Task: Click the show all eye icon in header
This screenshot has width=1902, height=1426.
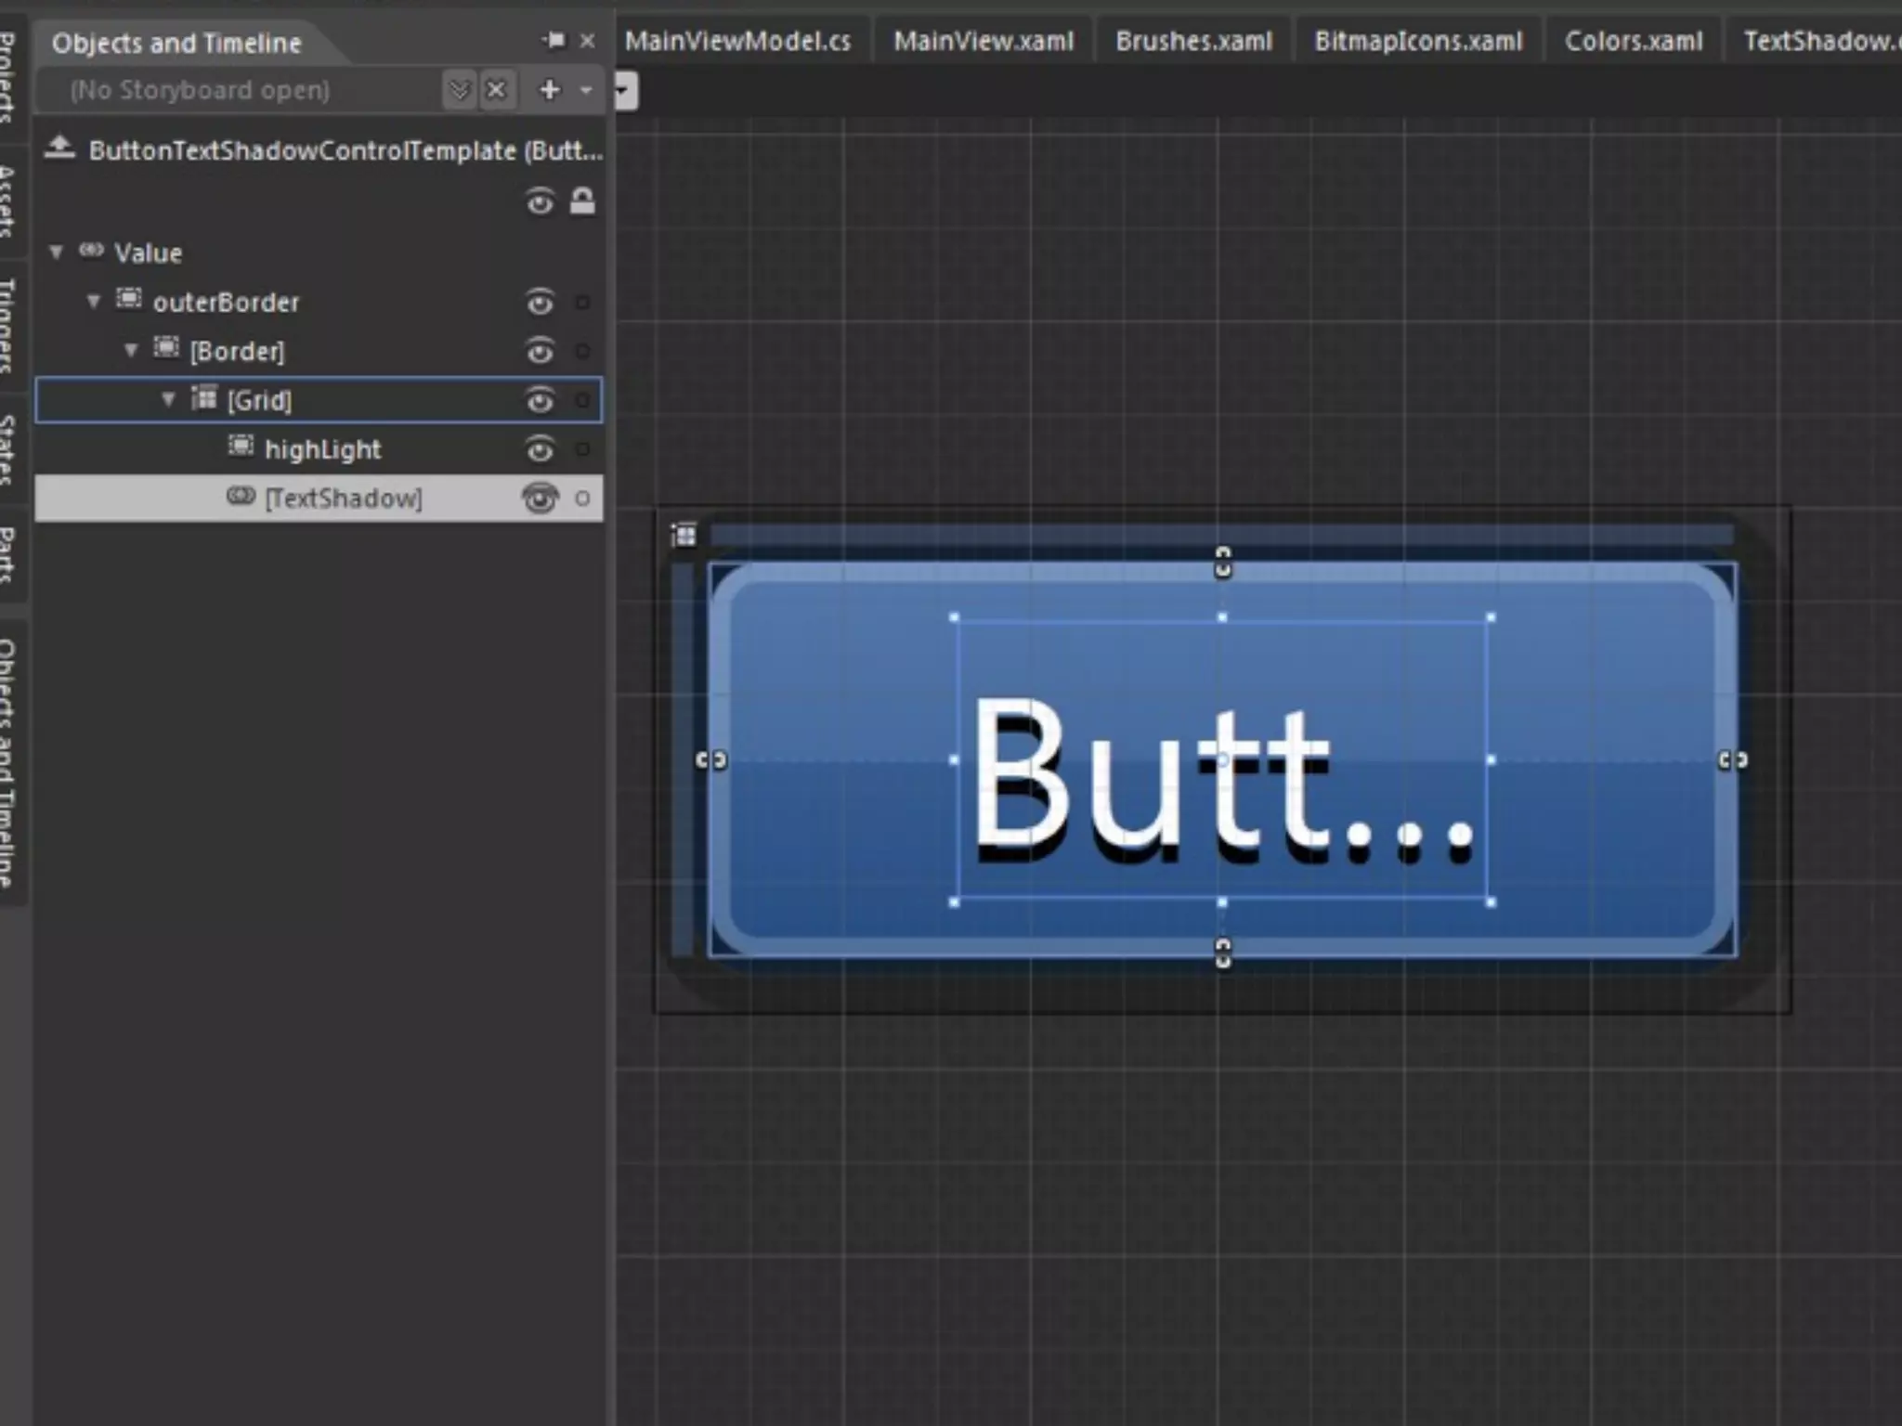Action: [x=540, y=201]
